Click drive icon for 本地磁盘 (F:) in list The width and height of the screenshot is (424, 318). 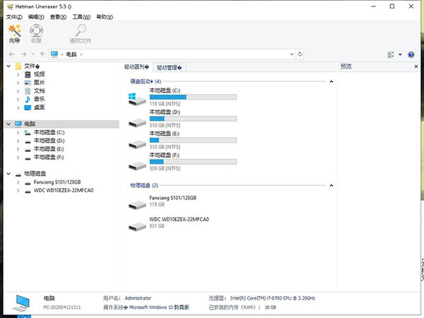click(137, 166)
